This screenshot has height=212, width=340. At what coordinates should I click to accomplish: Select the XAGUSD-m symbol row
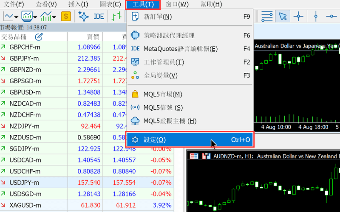(x=87, y=205)
